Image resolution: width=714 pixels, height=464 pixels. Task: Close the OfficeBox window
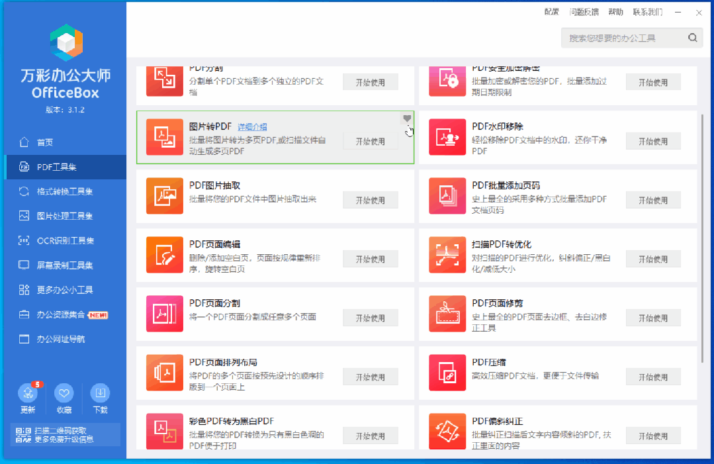point(699,13)
